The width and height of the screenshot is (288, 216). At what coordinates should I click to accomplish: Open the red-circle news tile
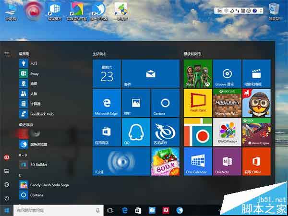pos(198,132)
